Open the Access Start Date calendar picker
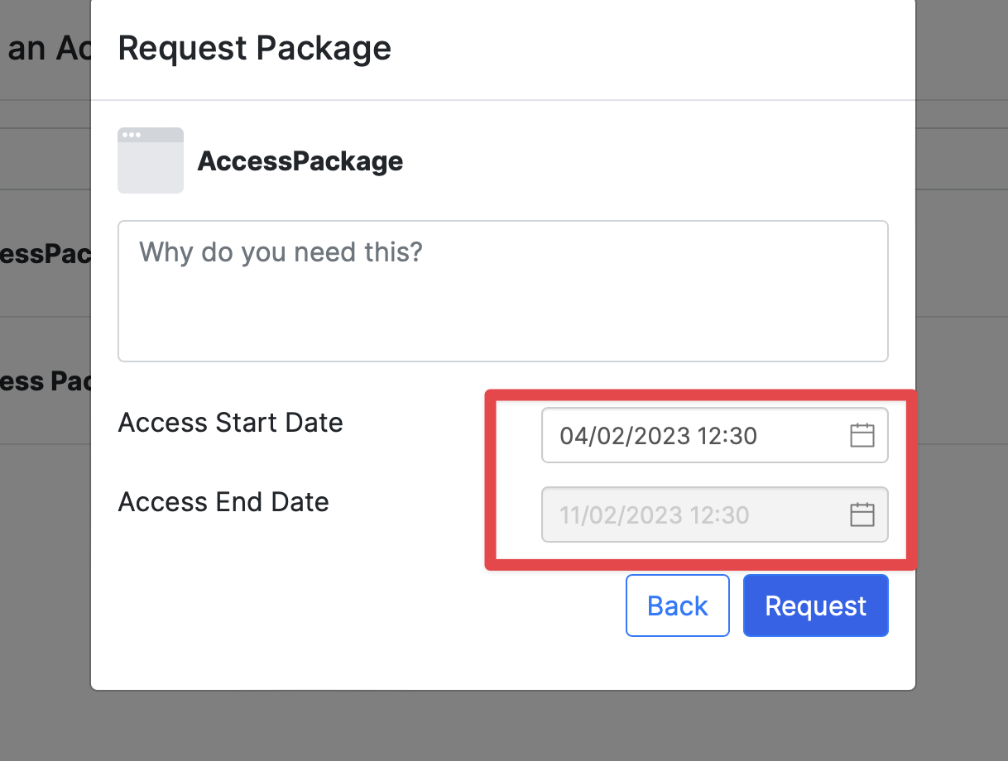Screen dimensions: 1008x761 click(862, 435)
